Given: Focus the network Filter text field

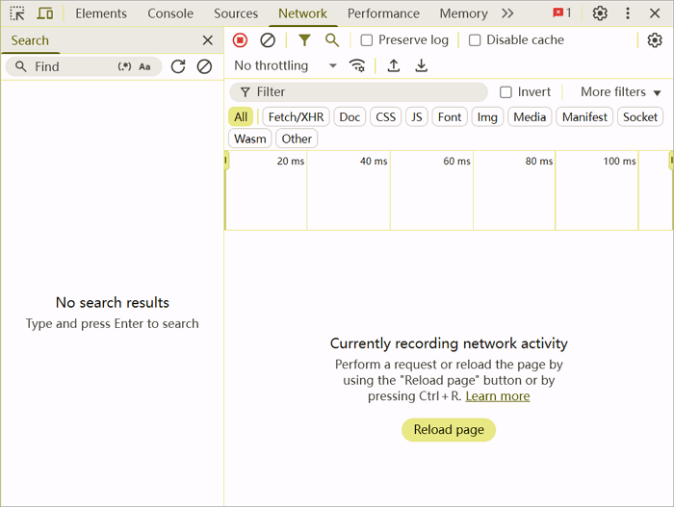Looking at the screenshot, I should coord(366,92).
